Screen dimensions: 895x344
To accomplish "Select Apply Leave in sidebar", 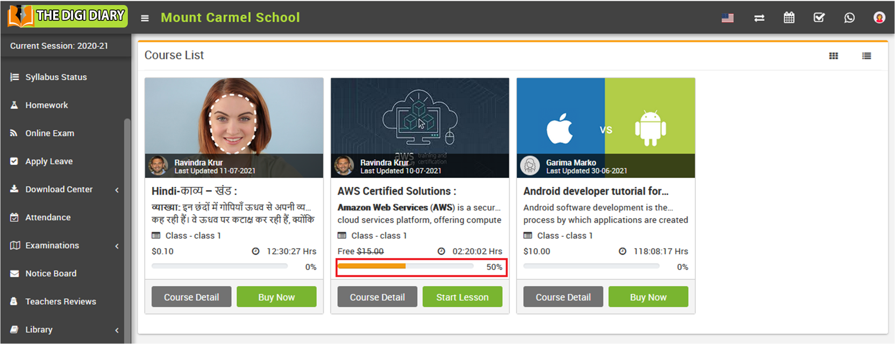I will click(x=49, y=161).
